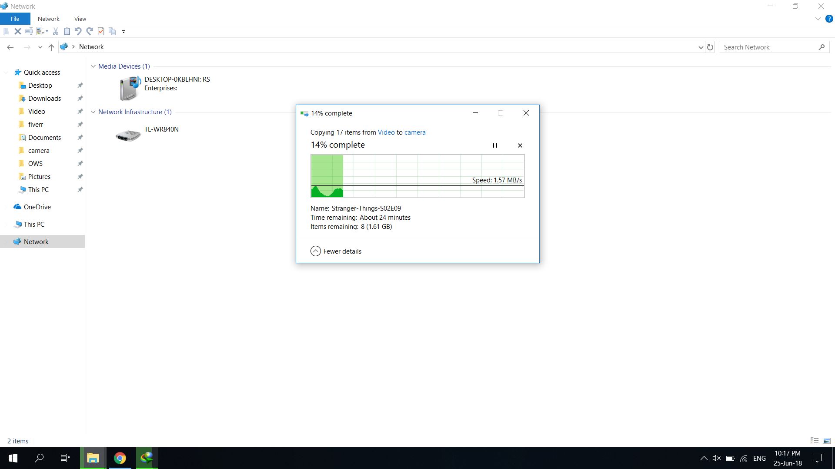
Task: Open the OWS folder in Quick access
Action: 35,164
